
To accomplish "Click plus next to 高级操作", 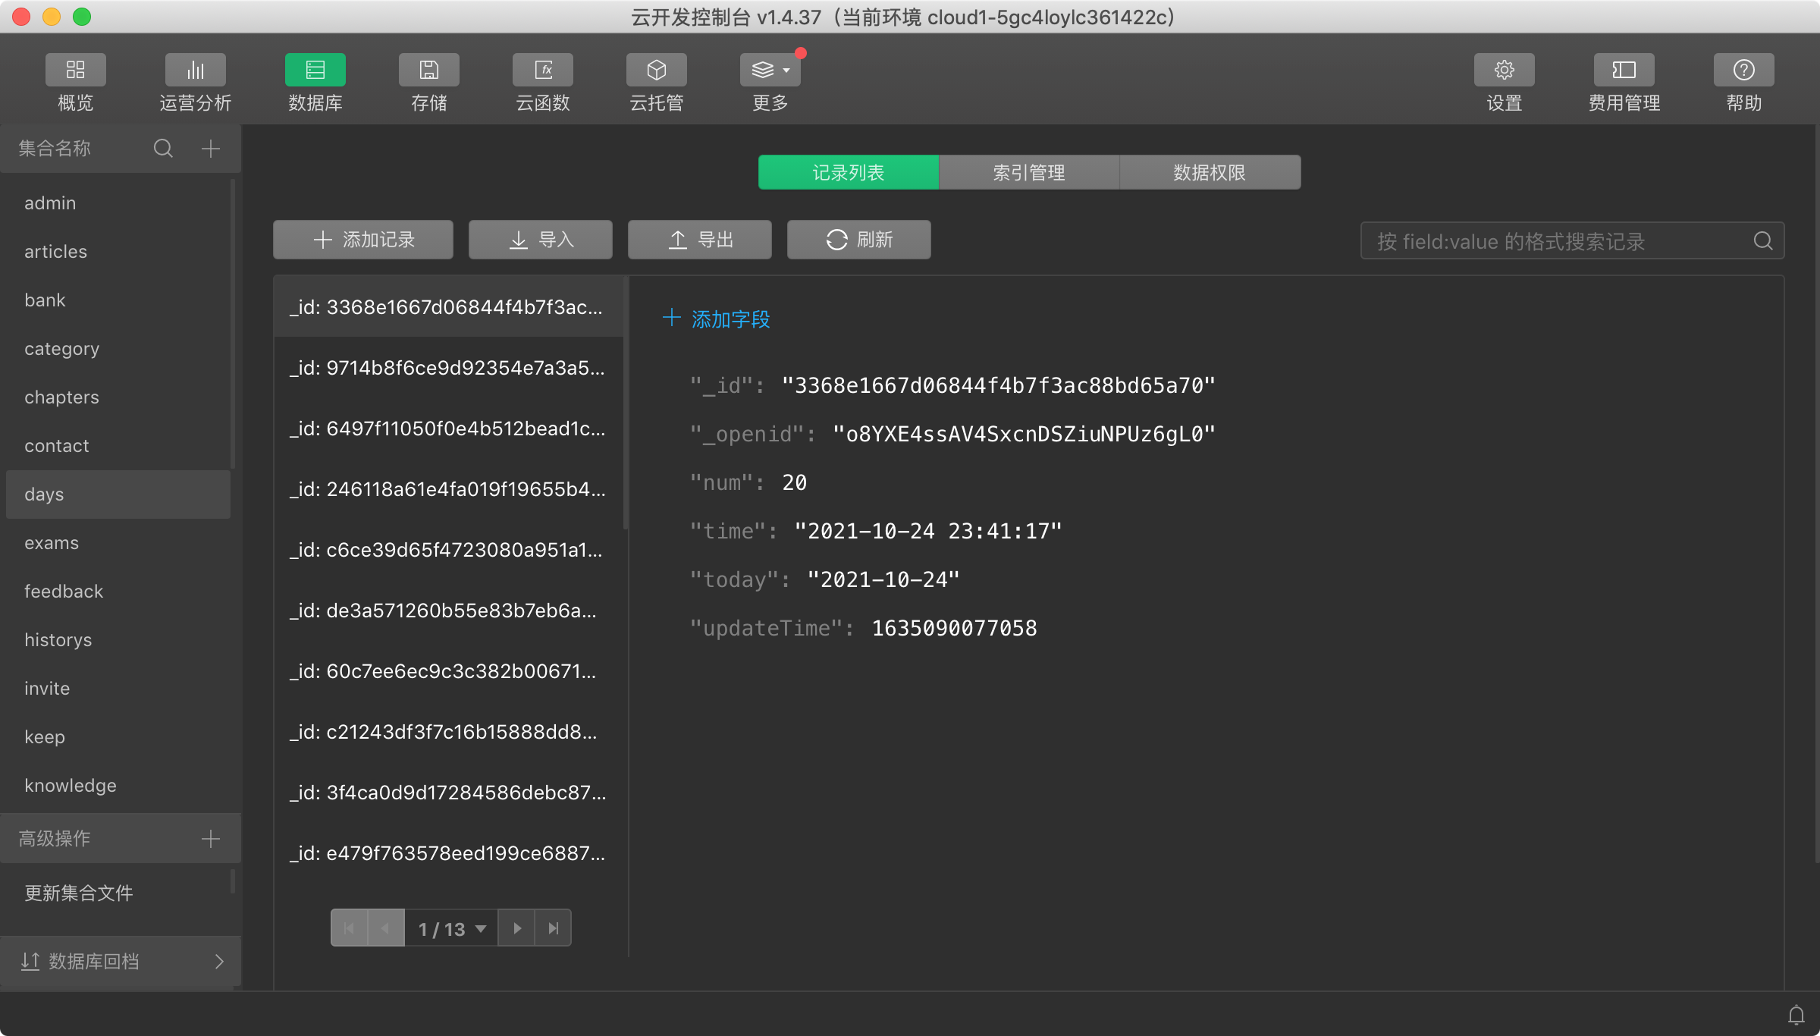I will (211, 838).
